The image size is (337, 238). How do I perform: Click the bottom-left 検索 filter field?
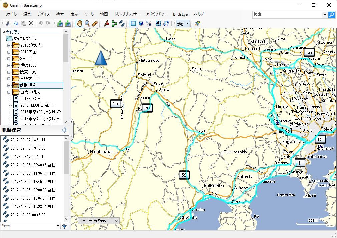point(28,226)
